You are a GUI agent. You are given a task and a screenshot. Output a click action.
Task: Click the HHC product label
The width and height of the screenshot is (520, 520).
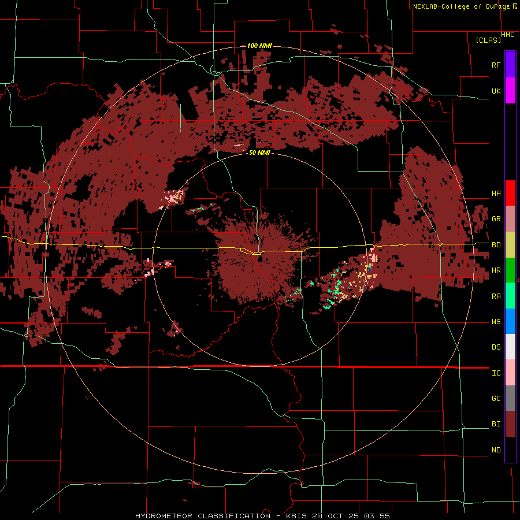(x=508, y=35)
